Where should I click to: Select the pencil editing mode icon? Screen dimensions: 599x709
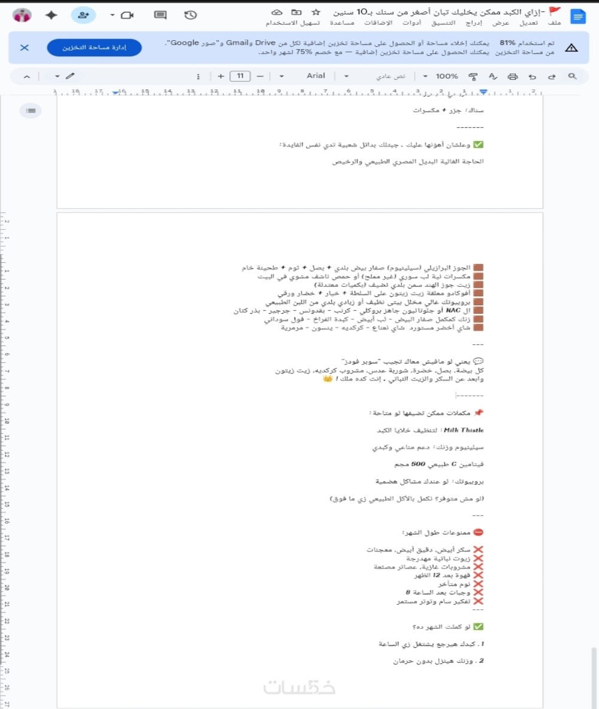click(x=70, y=76)
